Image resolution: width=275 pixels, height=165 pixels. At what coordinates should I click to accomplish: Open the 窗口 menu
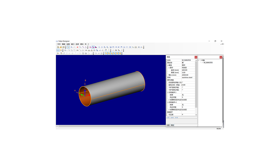tap(73, 44)
